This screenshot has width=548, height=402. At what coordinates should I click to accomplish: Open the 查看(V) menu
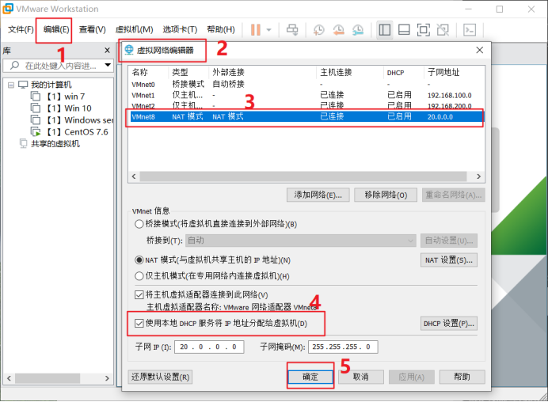pos(93,30)
